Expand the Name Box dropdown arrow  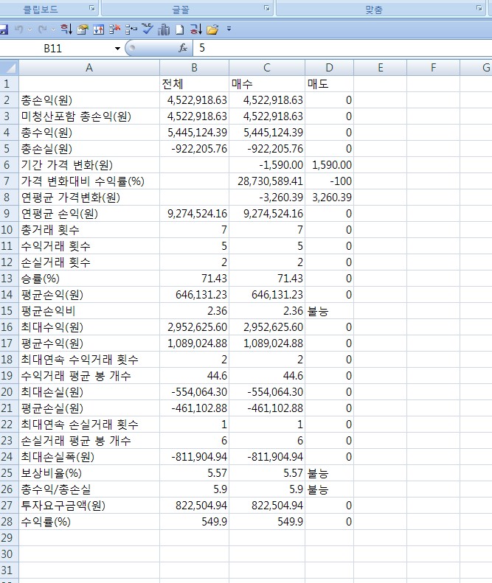pos(117,49)
